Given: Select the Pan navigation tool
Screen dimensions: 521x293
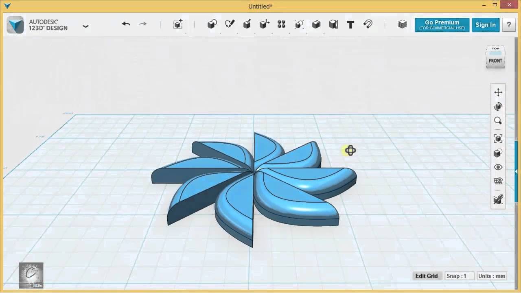Looking at the screenshot, I should click(498, 92).
